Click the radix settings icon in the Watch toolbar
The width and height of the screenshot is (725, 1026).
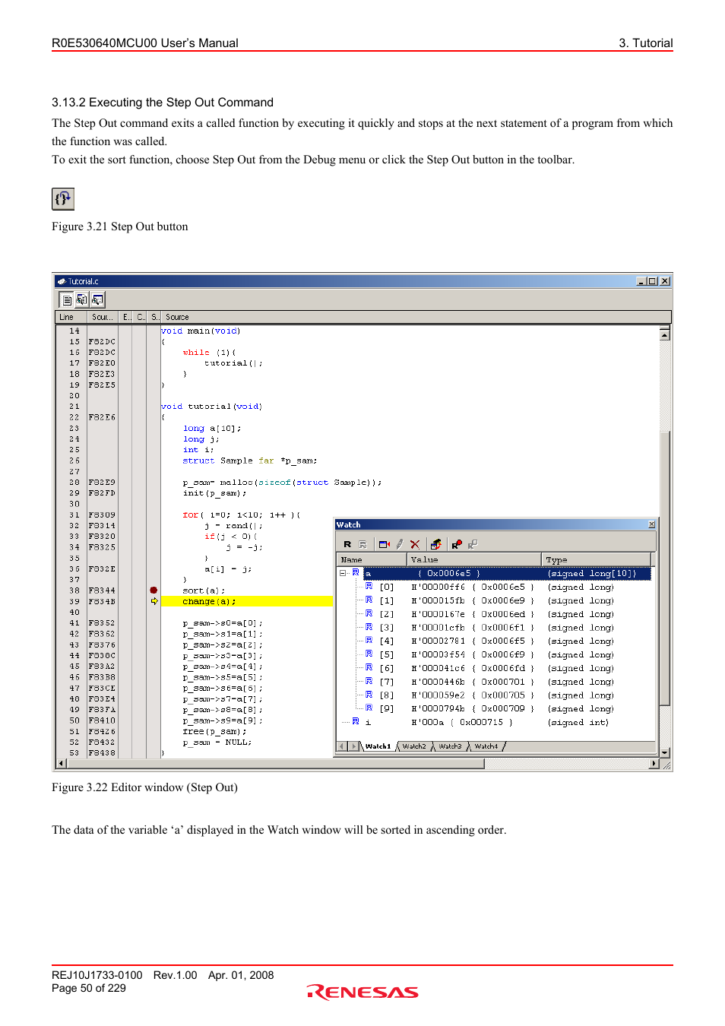(435, 544)
